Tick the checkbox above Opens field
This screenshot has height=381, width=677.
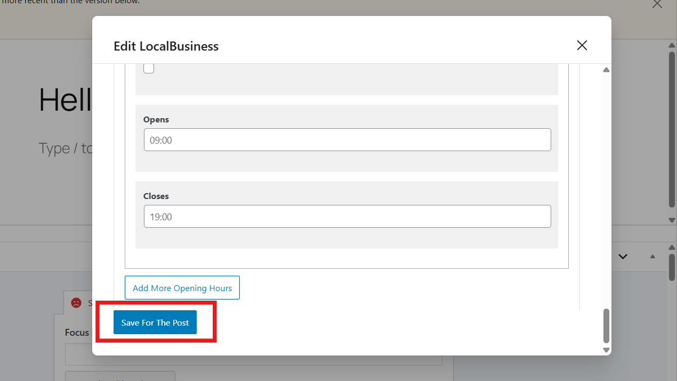(149, 68)
